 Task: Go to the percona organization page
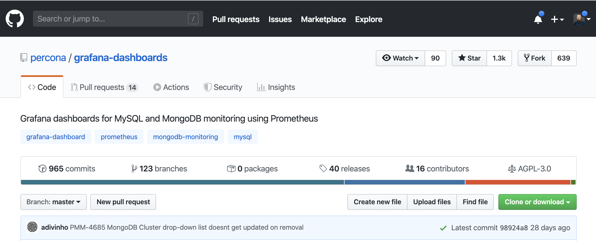pyautogui.click(x=48, y=58)
